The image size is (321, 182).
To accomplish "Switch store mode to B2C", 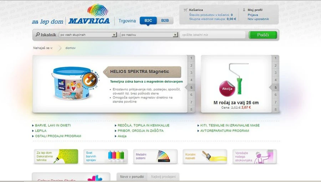I will point(148,21).
